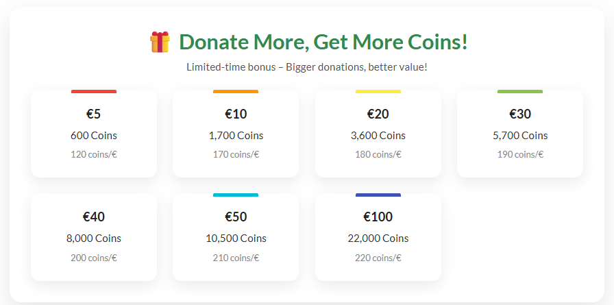614x305 pixels.
Task: Pick the €100 donation option
Action: point(378,237)
